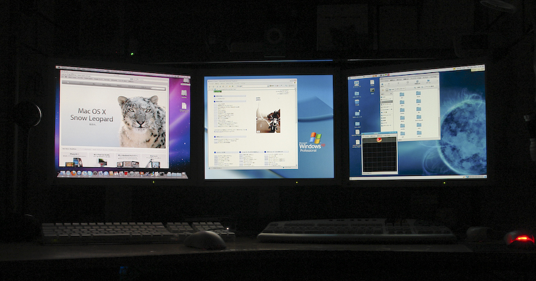The image size is (536, 281).
Task: Open the Computer icon on the Linux desktop
Action: click(x=356, y=83)
